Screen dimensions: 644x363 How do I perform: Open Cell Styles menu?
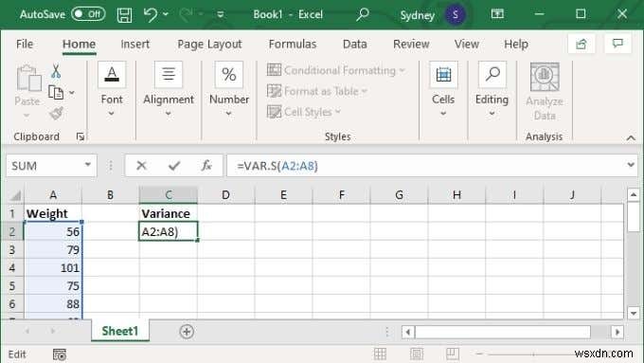pos(303,112)
